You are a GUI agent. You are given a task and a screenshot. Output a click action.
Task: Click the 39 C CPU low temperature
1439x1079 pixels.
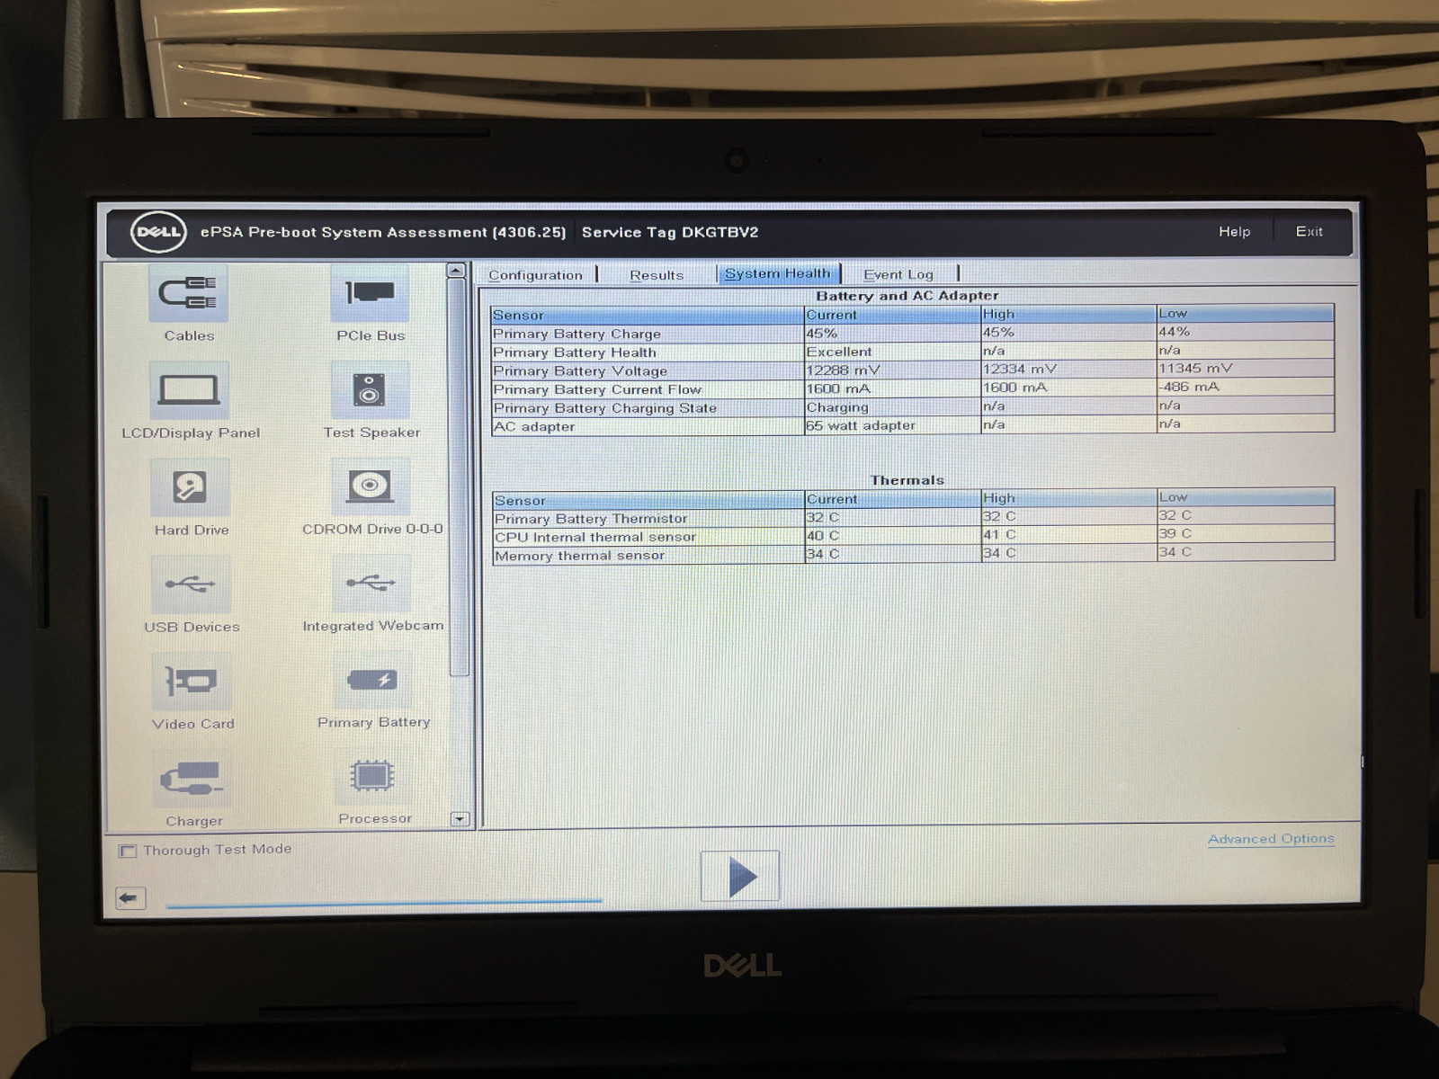coord(1175,533)
